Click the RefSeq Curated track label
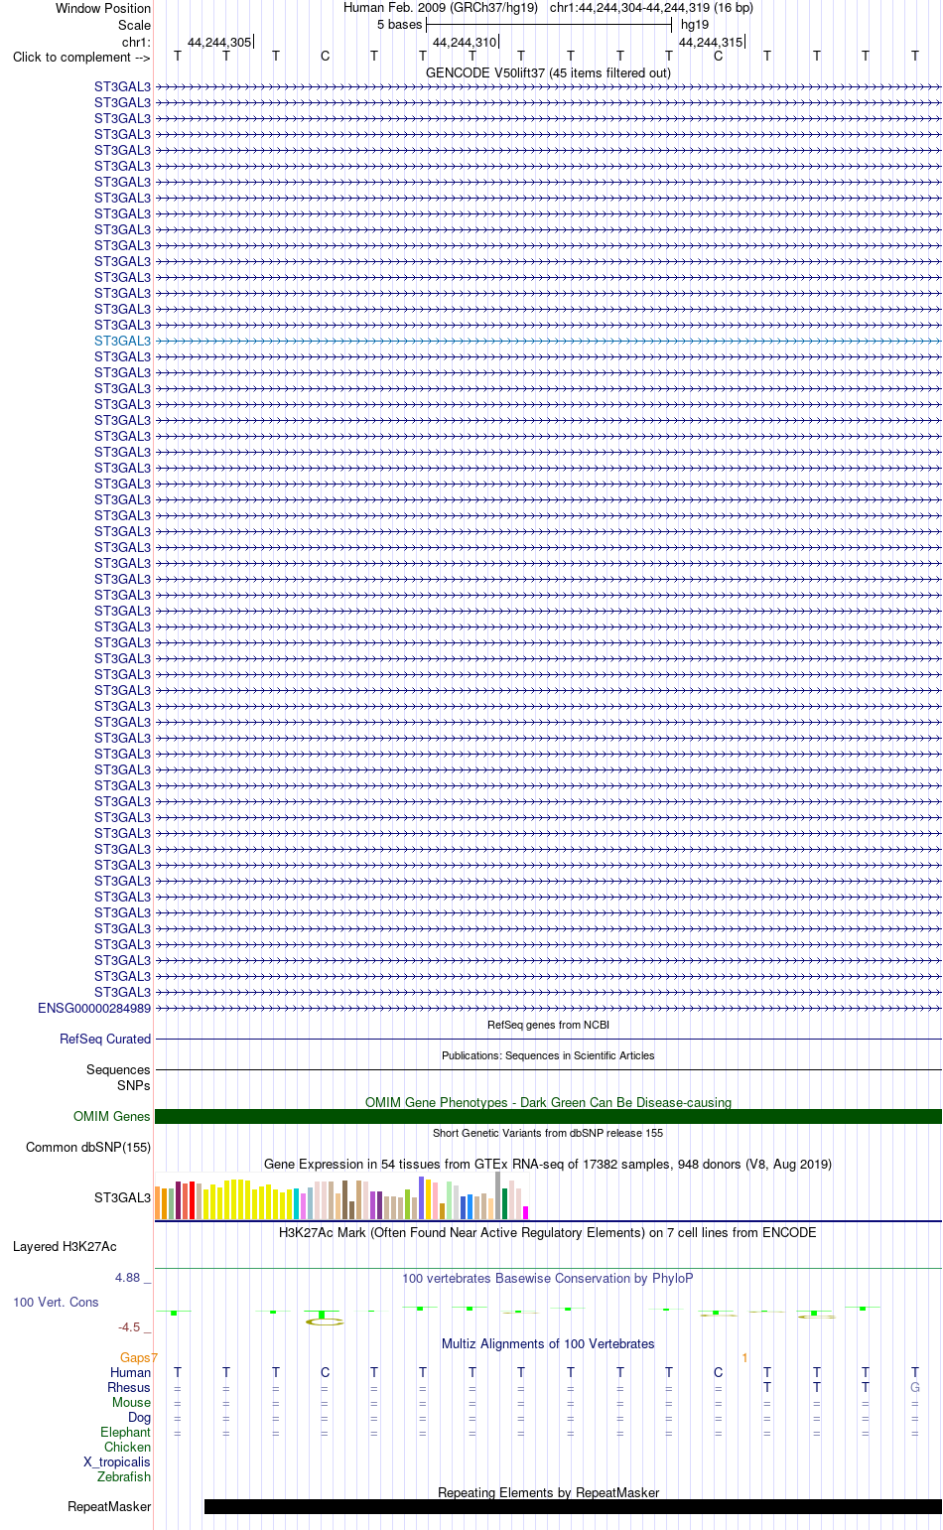Viewport: 943px width, 1530px height. click(105, 1039)
